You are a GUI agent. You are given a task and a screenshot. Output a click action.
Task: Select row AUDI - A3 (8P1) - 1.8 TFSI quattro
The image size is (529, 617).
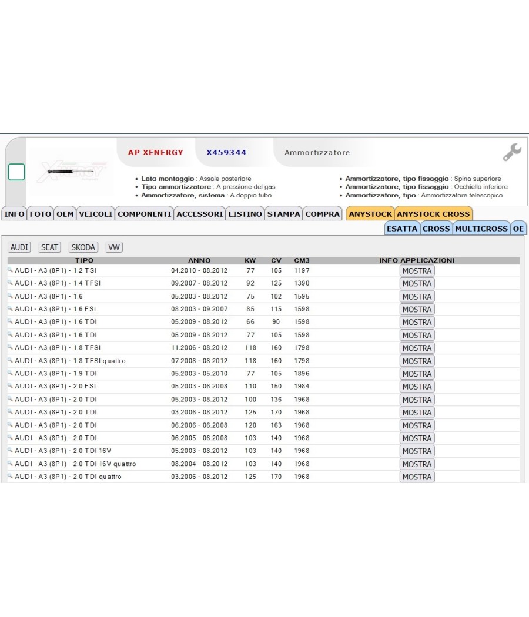tap(70, 360)
